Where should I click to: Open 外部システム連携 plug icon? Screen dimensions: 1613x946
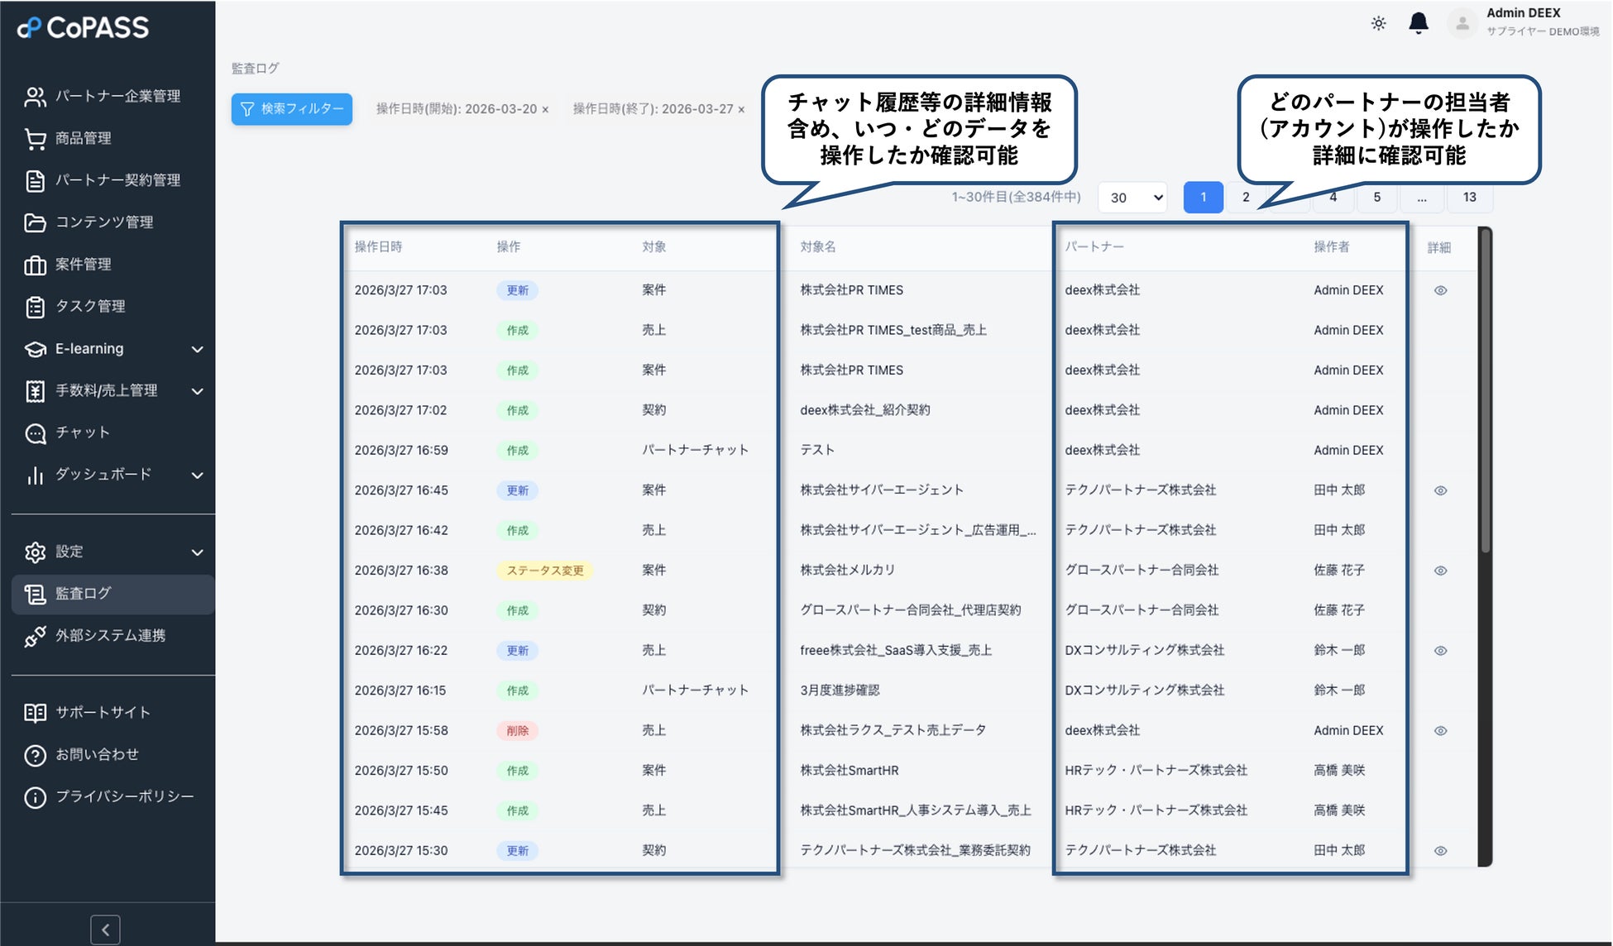point(35,636)
